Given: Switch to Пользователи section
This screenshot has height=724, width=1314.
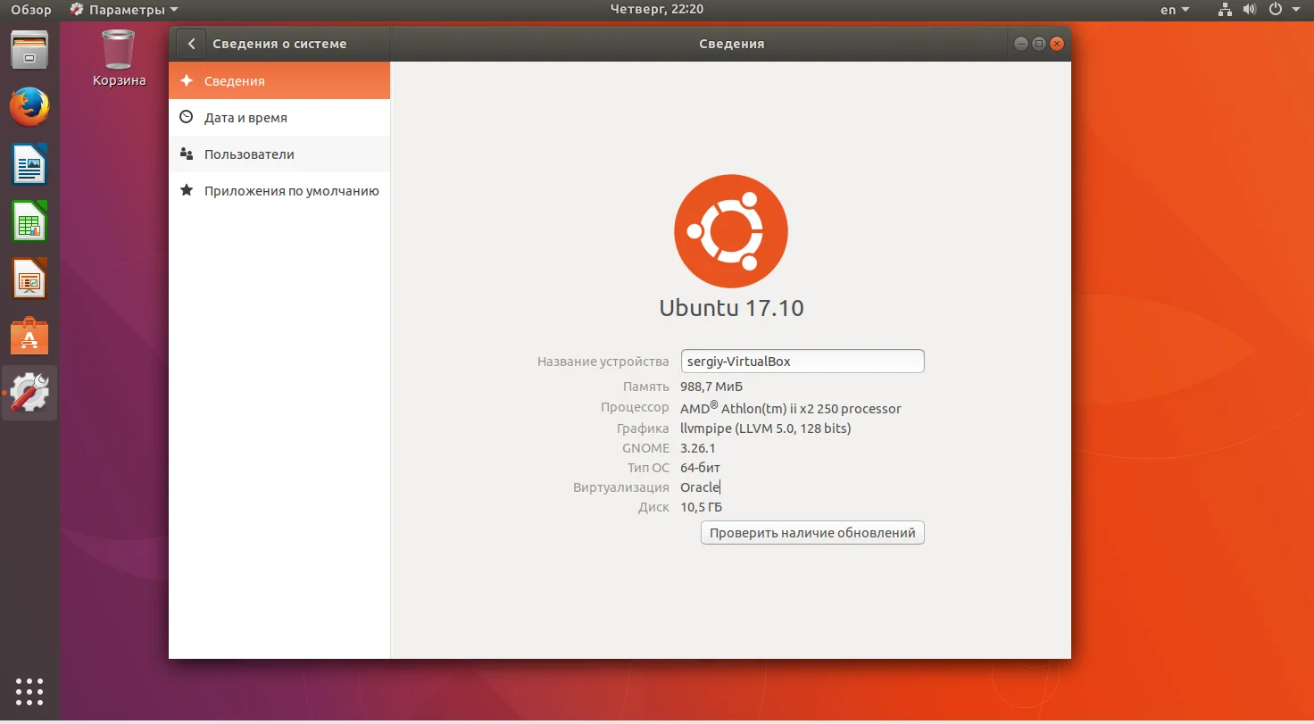Looking at the screenshot, I should coord(279,154).
